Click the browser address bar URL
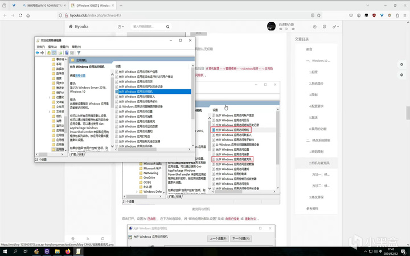This screenshot has width=410, height=256. (x=96, y=15)
